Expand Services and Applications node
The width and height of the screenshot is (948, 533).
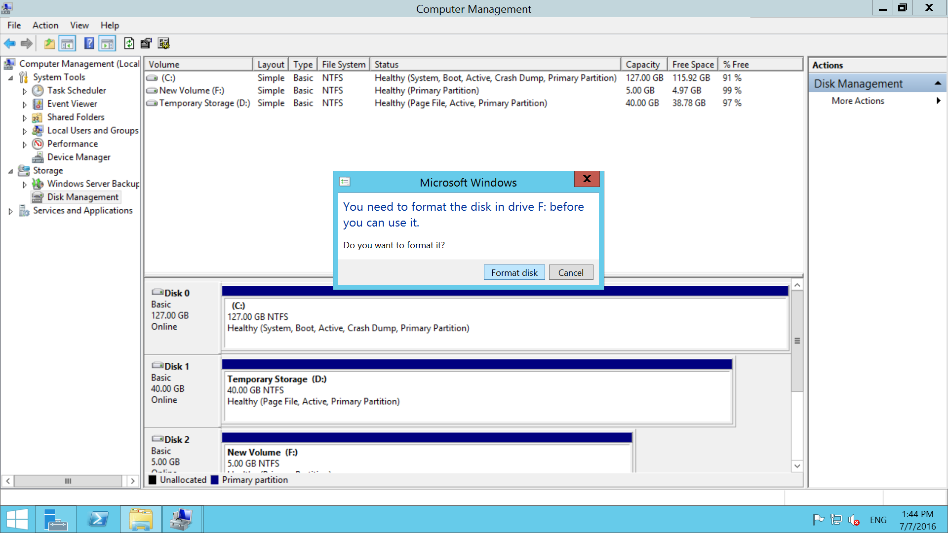coord(10,211)
